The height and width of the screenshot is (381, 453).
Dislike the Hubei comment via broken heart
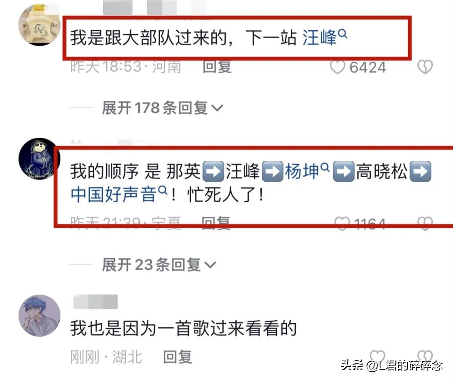point(425,356)
